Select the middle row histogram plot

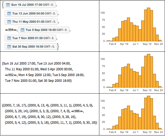[132, 72]
